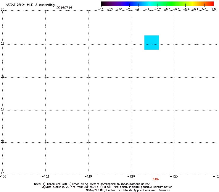This screenshot has height=192, width=219.
Task: Click the latitude axis label '26'
Action: (2, 77)
